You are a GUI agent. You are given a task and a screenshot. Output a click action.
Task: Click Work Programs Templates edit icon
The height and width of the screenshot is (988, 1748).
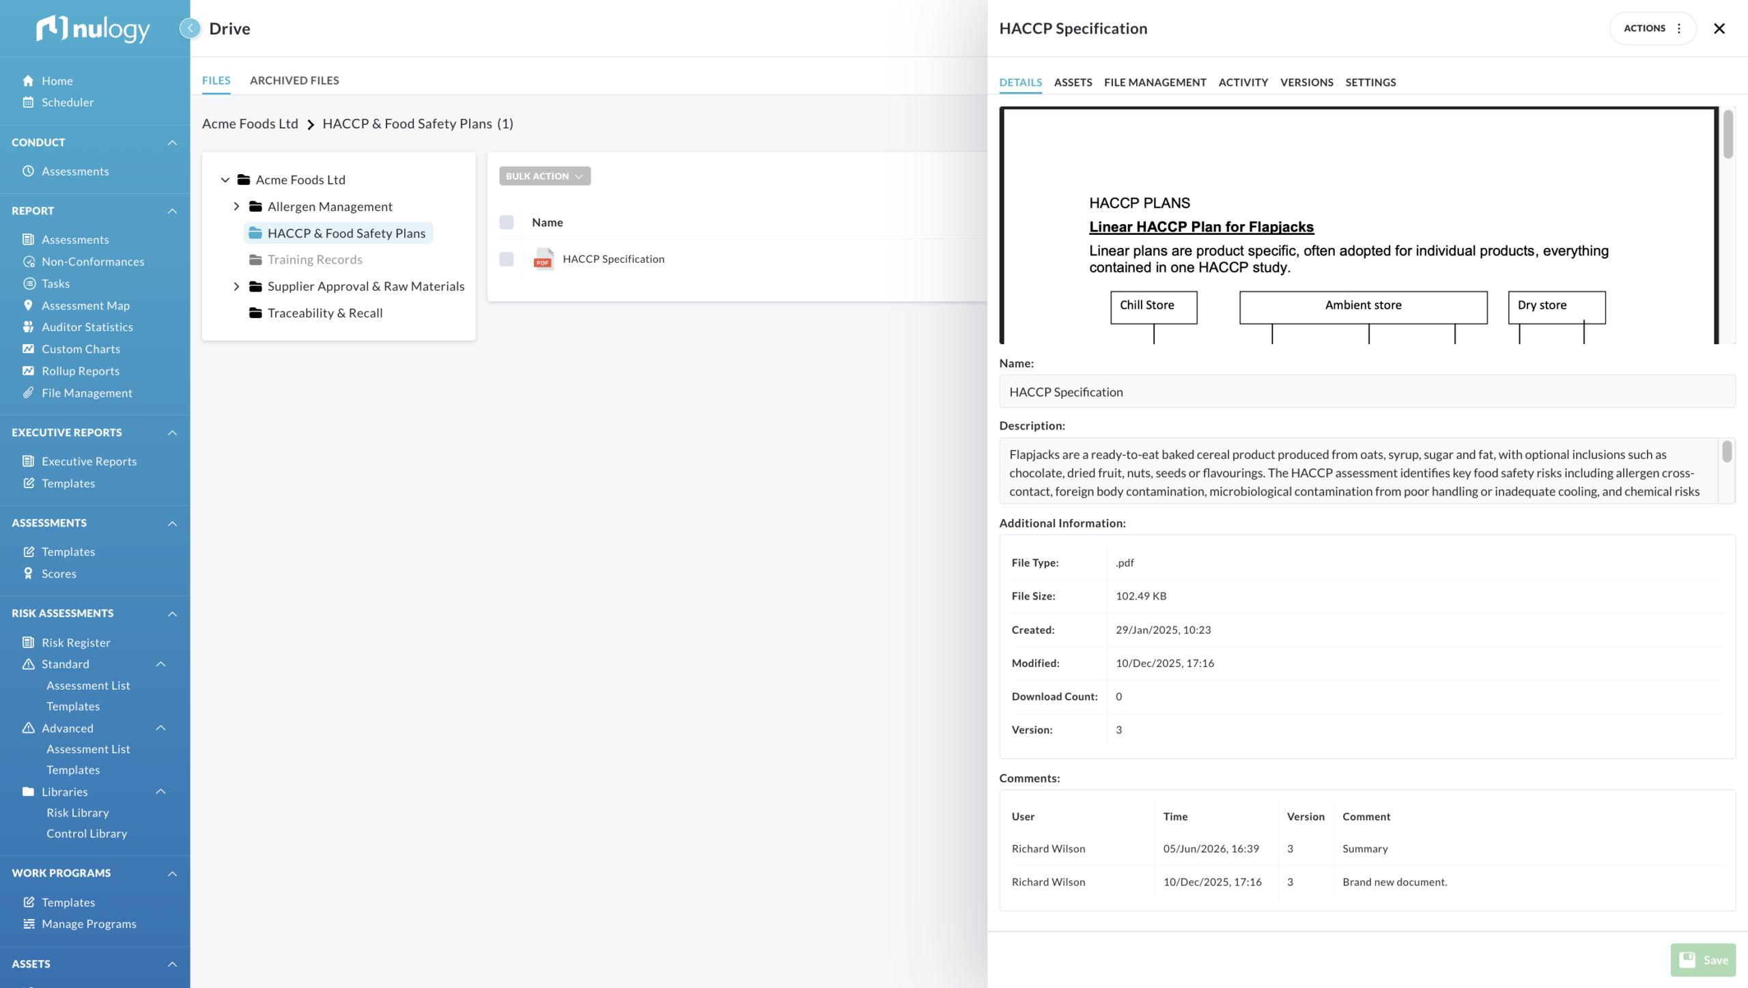[28, 902]
